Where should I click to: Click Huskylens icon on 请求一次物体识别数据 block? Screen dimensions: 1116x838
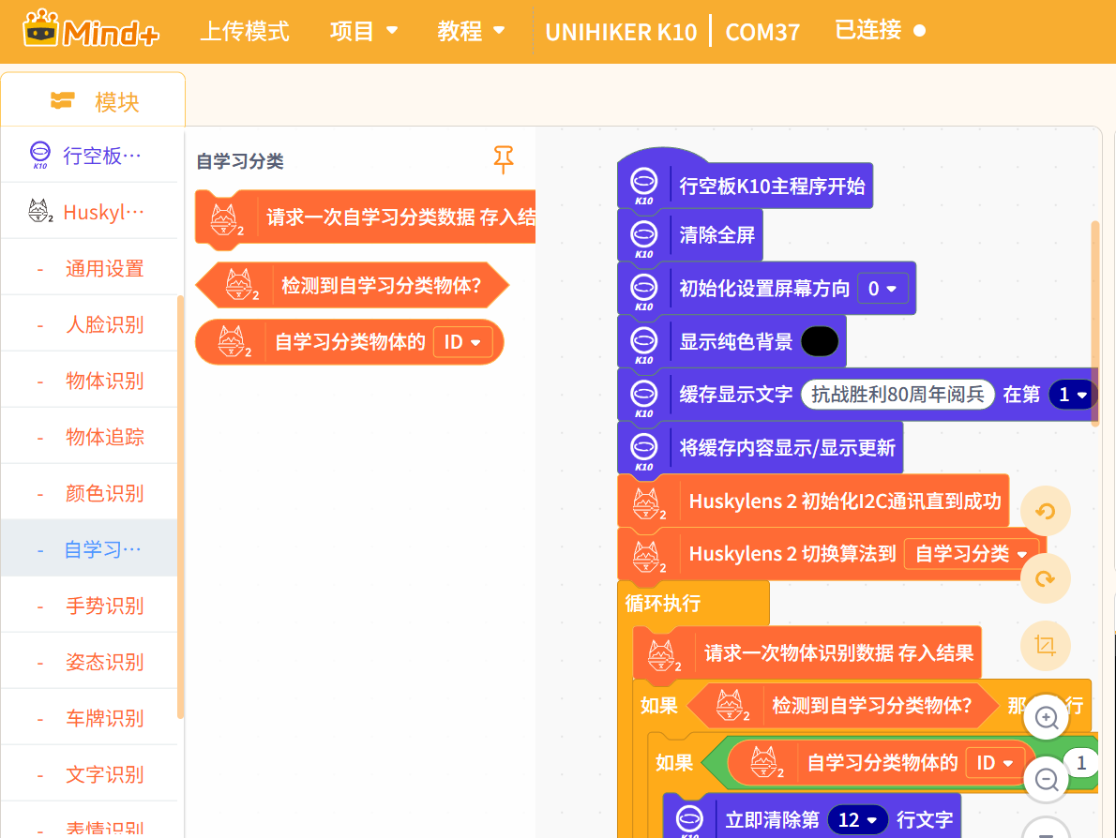click(663, 655)
